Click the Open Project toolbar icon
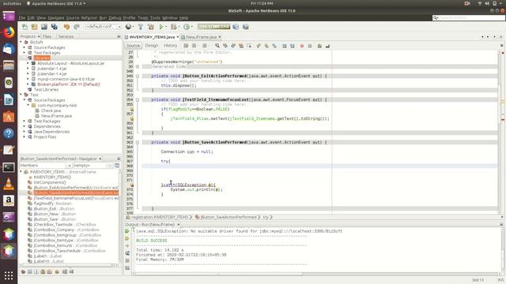This screenshot has height=284, width=506. 44,27
